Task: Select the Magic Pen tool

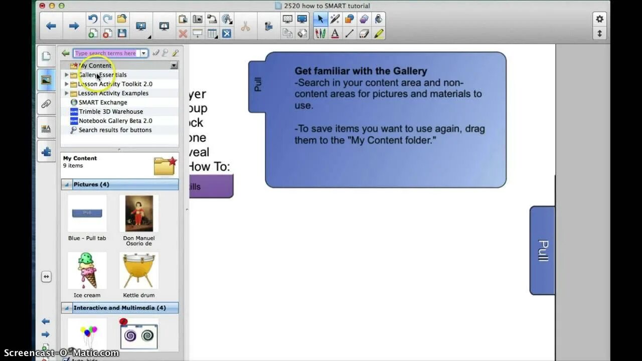Action: click(335, 19)
